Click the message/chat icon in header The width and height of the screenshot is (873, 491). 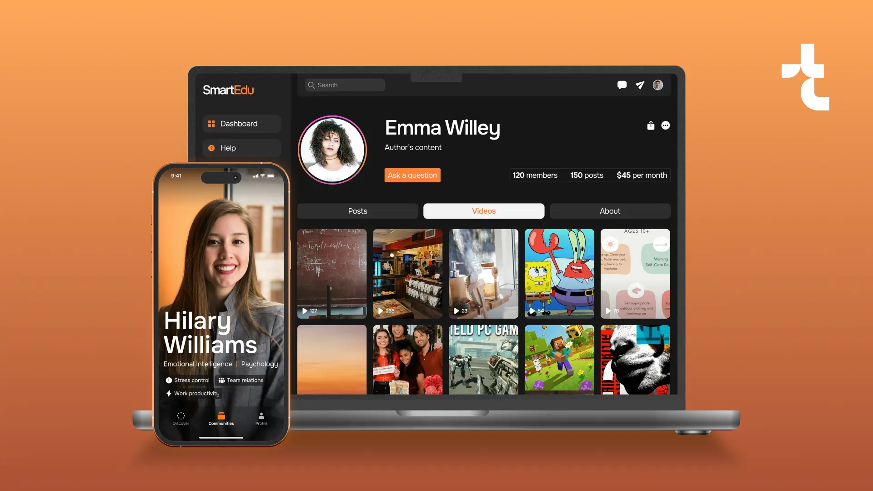click(x=622, y=85)
